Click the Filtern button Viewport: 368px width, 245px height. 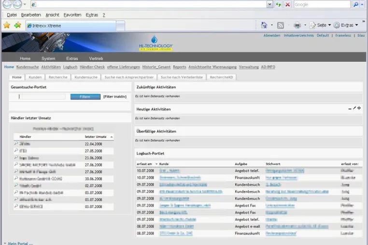[x=85, y=96]
